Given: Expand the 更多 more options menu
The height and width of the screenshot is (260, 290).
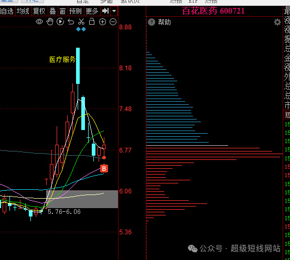Looking at the screenshot, I should [92, 11].
